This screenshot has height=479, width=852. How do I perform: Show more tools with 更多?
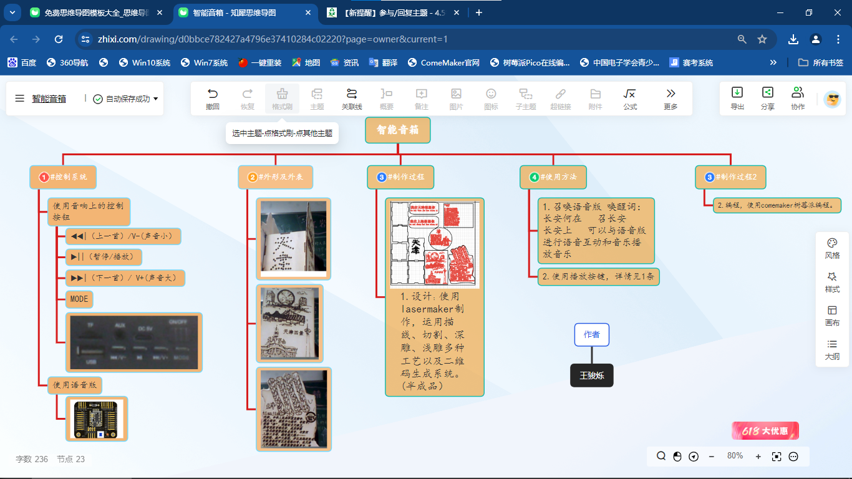click(670, 99)
